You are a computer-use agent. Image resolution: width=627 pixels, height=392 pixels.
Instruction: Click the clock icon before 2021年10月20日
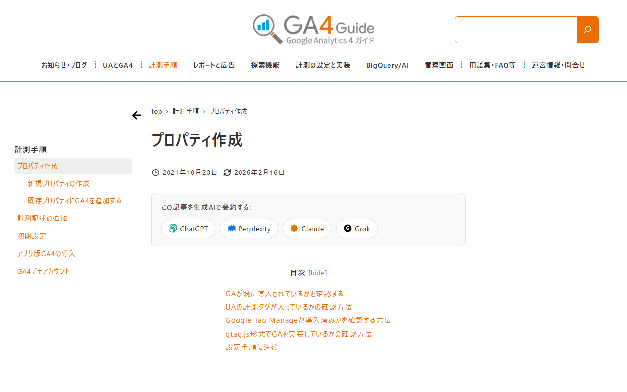[156, 172]
